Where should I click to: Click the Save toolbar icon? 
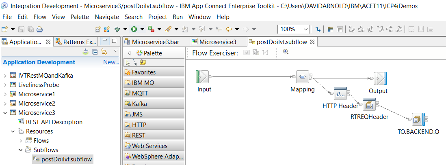(x=21, y=29)
